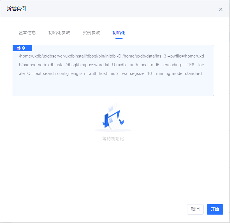Switch to the 基本信息 tab
The width and height of the screenshot is (230, 223).
click(27, 33)
